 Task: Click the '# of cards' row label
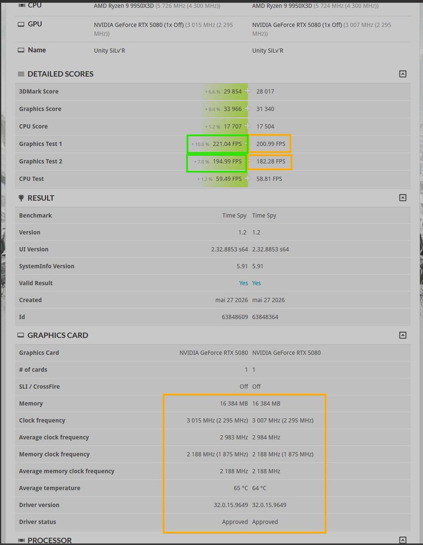point(33,370)
